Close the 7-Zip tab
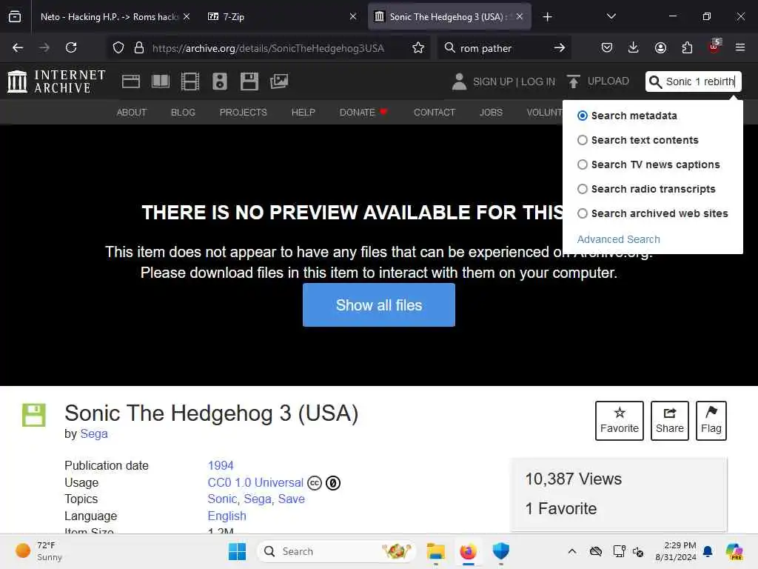Screen dimensions: 758x569 (353, 16)
